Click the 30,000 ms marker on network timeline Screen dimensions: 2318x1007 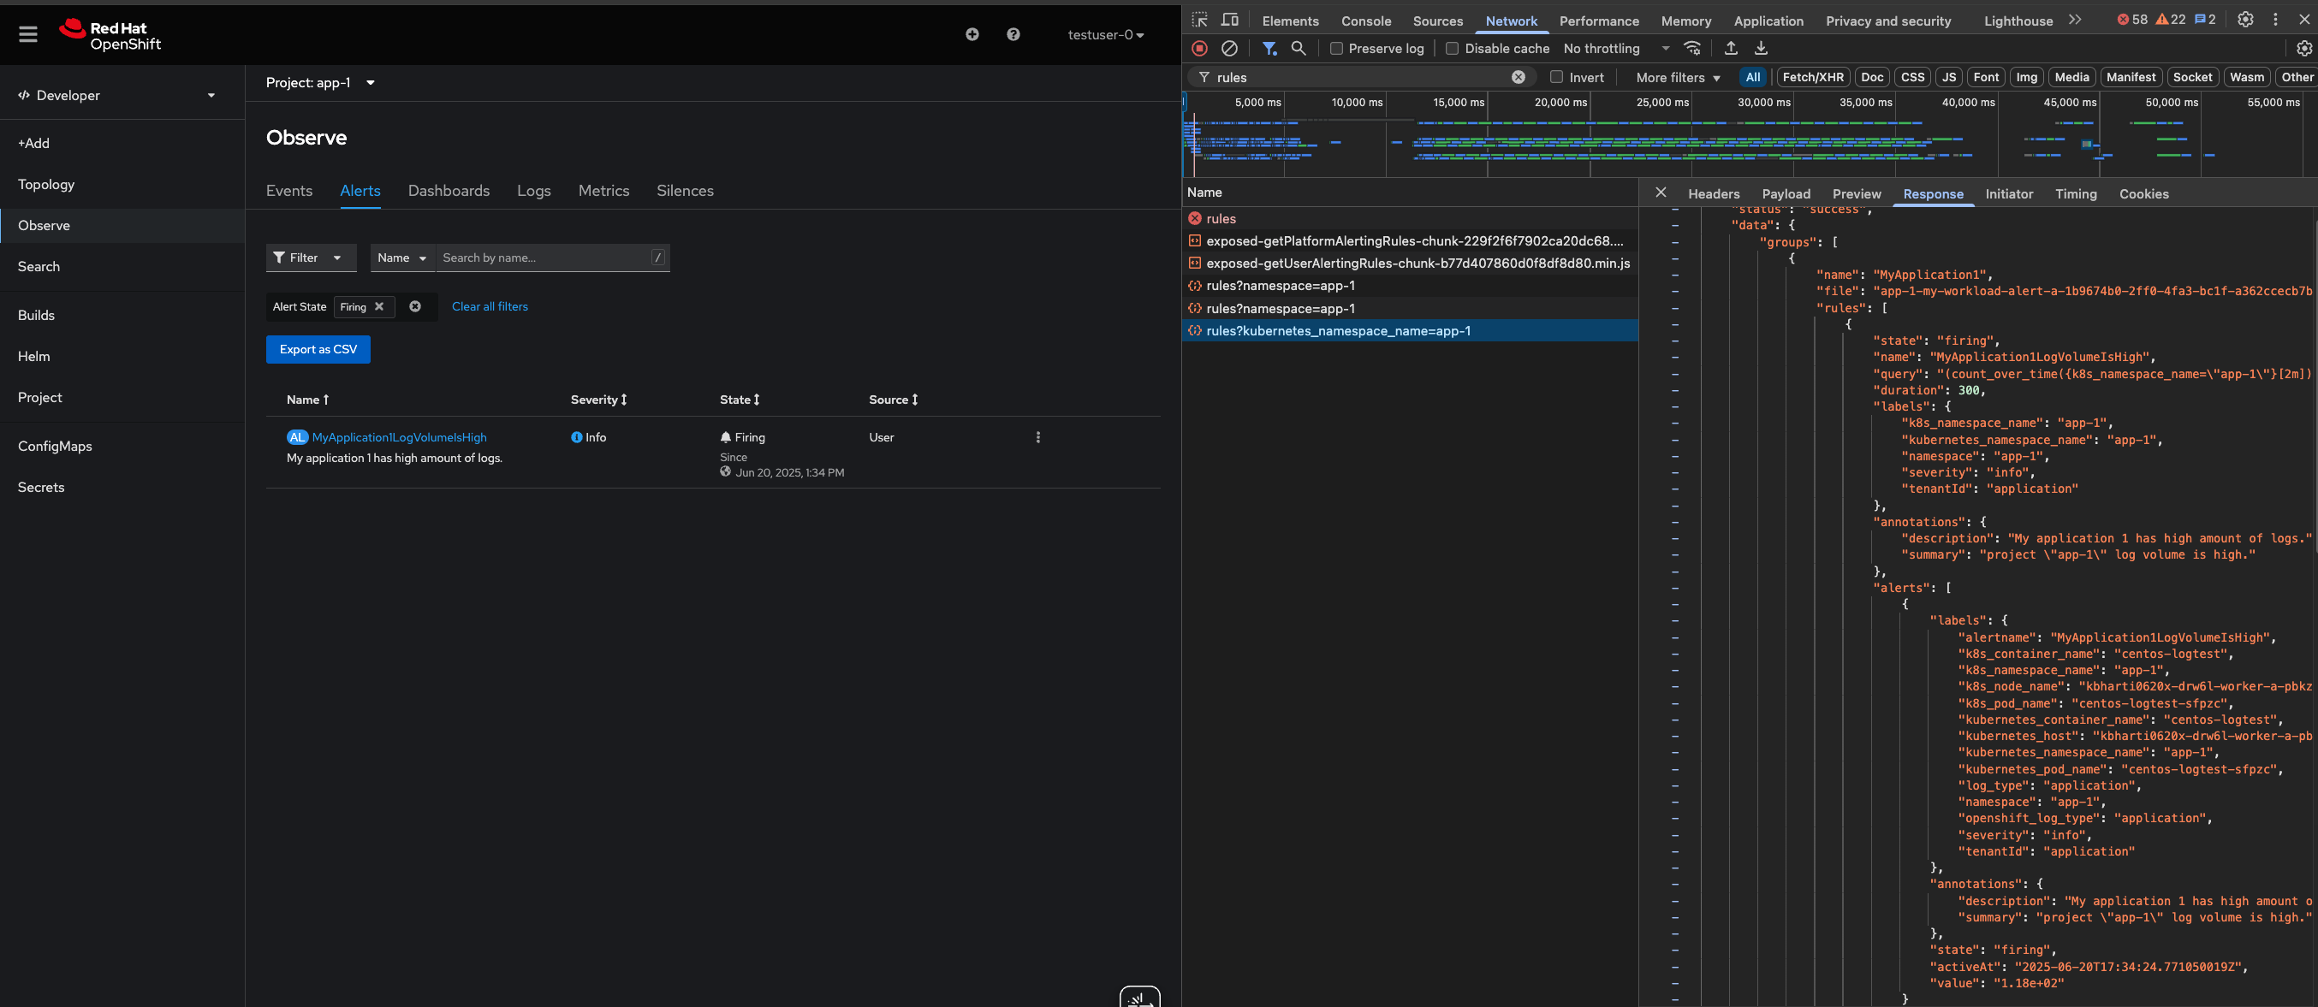pos(1762,103)
